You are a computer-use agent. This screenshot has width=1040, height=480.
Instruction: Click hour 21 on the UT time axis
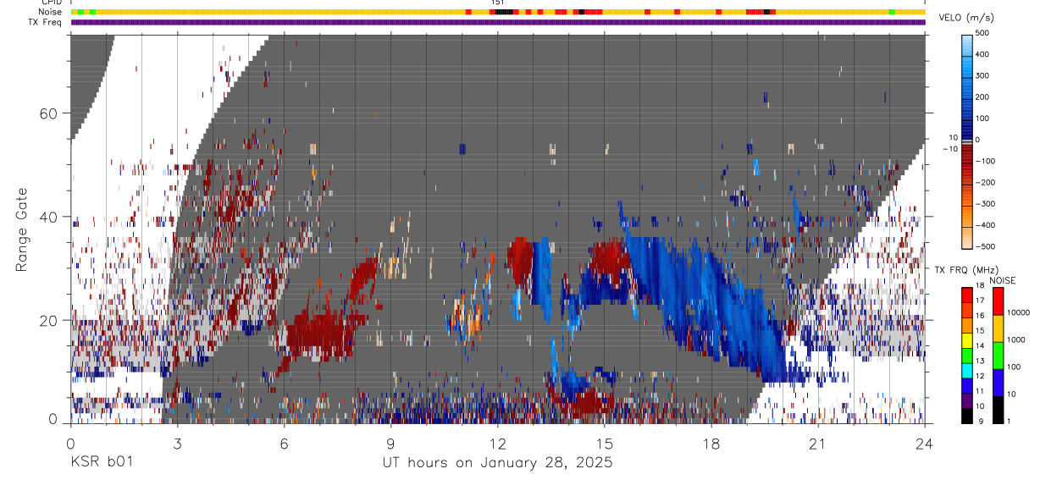pyautogui.click(x=818, y=444)
